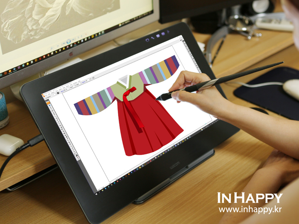Select the gray-white collar of the hanbok
Image resolution: width=299 pixels, height=224 pixels.
(124, 81)
